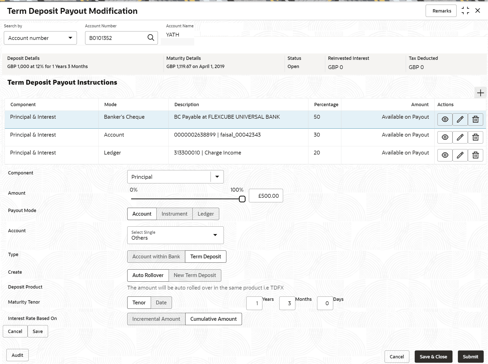The height and width of the screenshot is (364, 488).
Task: Add a new payout instruction with plus icon
Action: tap(480, 93)
